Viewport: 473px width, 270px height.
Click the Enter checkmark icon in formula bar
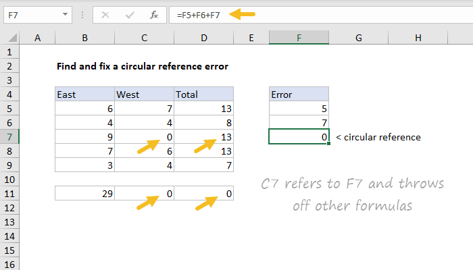point(130,15)
